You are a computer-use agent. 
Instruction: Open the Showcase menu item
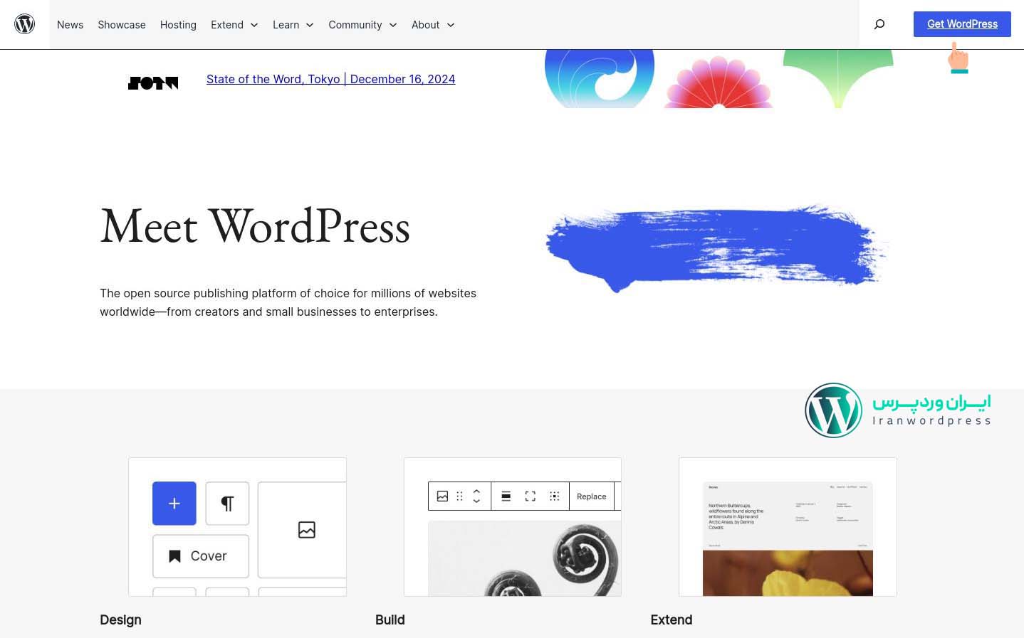[x=122, y=25]
